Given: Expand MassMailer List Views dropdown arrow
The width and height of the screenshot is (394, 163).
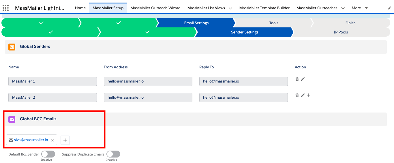Looking at the screenshot, I should [x=230, y=8].
